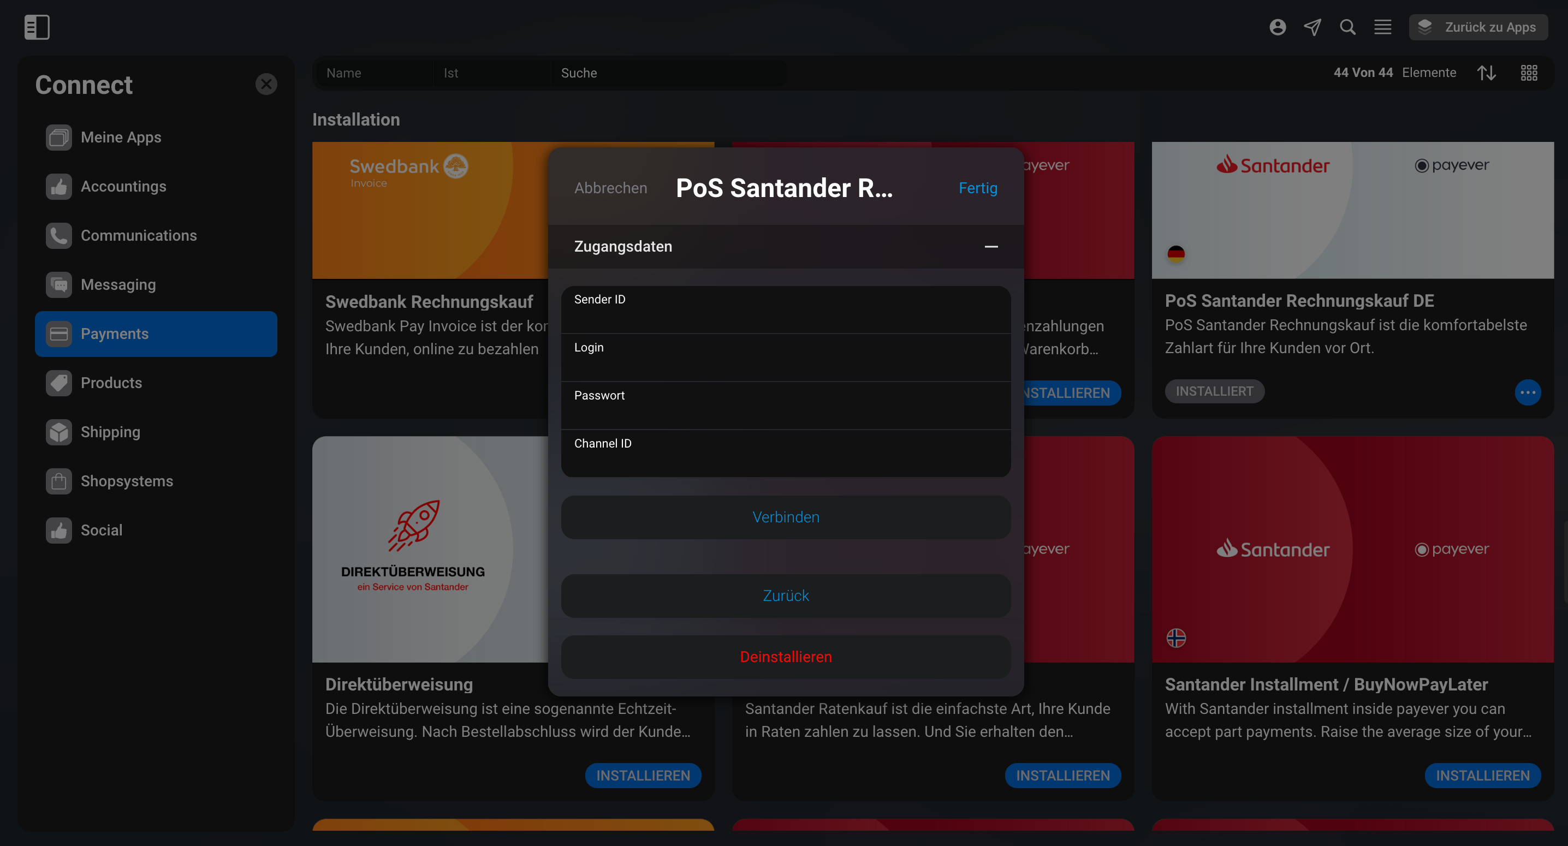1568x846 pixels.
Task: Click INSTALLIERT badge on PoS Santander card
Action: coord(1214,391)
